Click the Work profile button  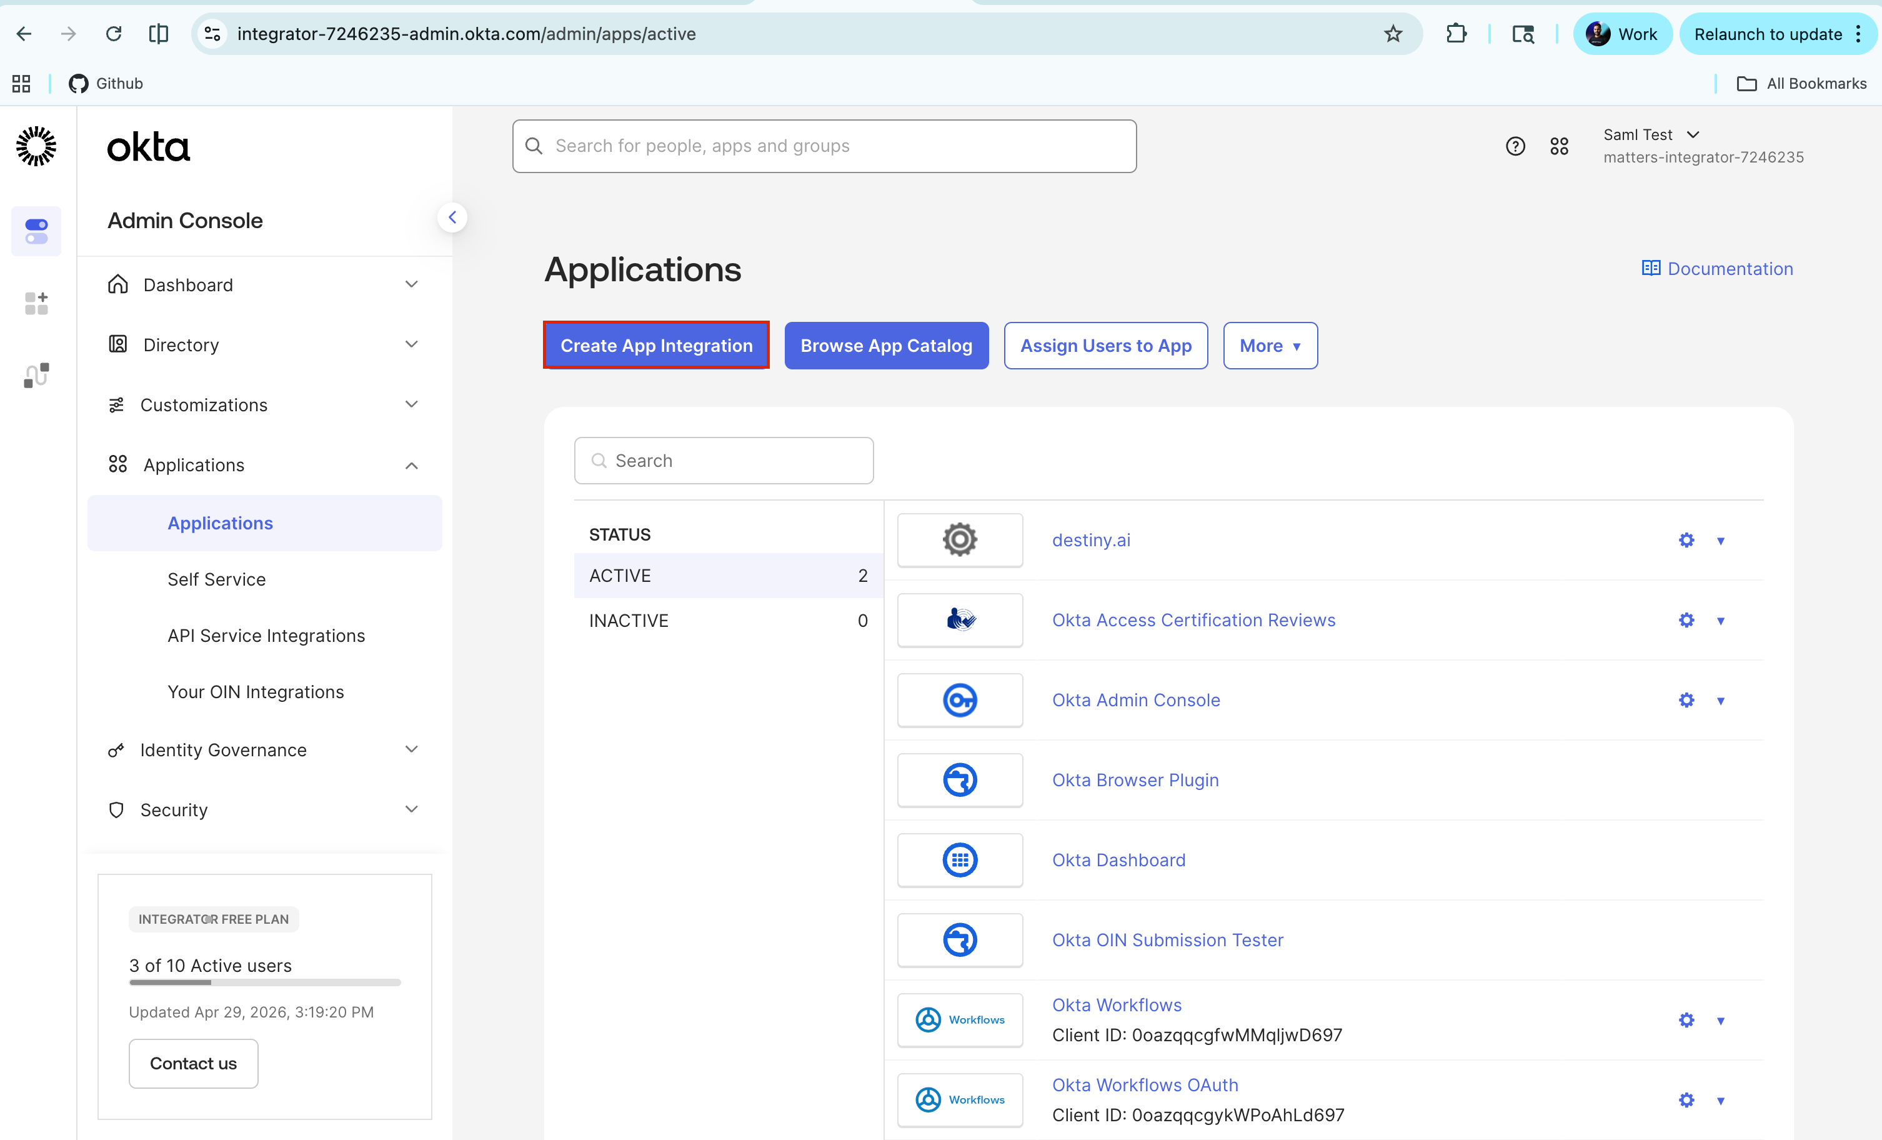pos(1622,34)
